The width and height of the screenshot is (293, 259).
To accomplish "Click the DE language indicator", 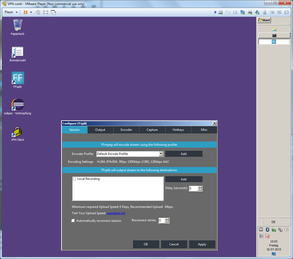I will pyautogui.click(x=274, y=222).
